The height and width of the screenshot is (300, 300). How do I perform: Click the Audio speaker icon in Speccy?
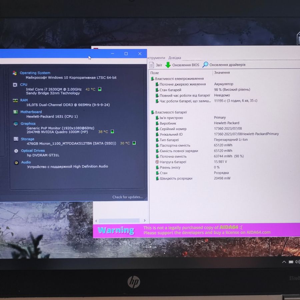coord(16,162)
